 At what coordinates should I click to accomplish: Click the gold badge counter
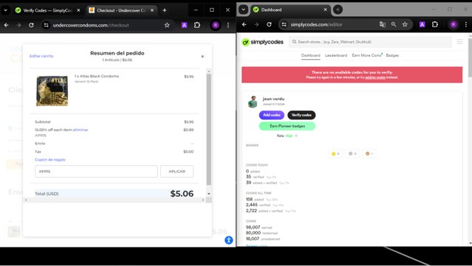(x=335, y=154)
